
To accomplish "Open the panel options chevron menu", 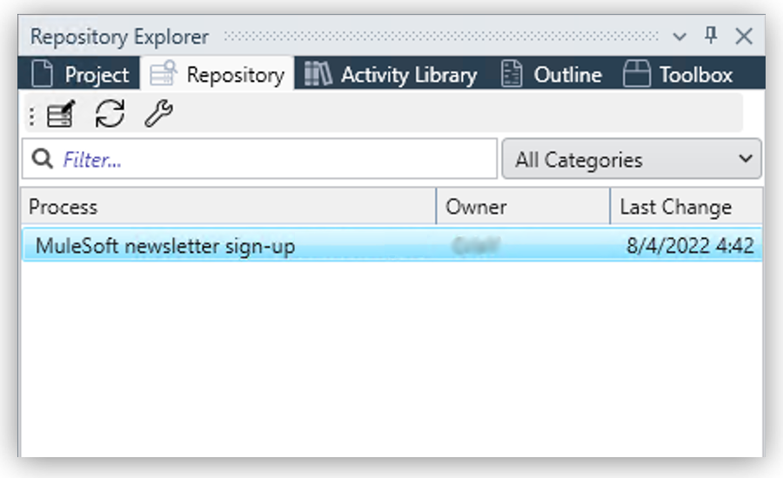I will (x=679, y=37).
